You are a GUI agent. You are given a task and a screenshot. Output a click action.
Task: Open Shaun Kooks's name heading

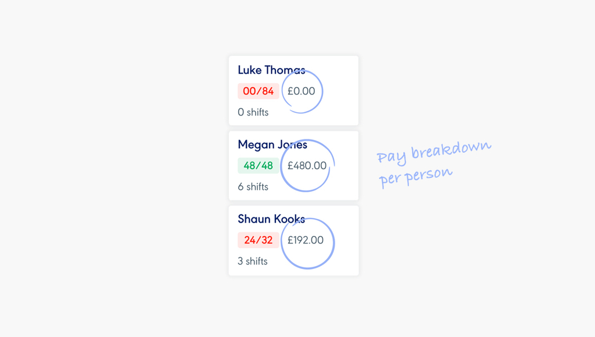click(x=271, y=219)
